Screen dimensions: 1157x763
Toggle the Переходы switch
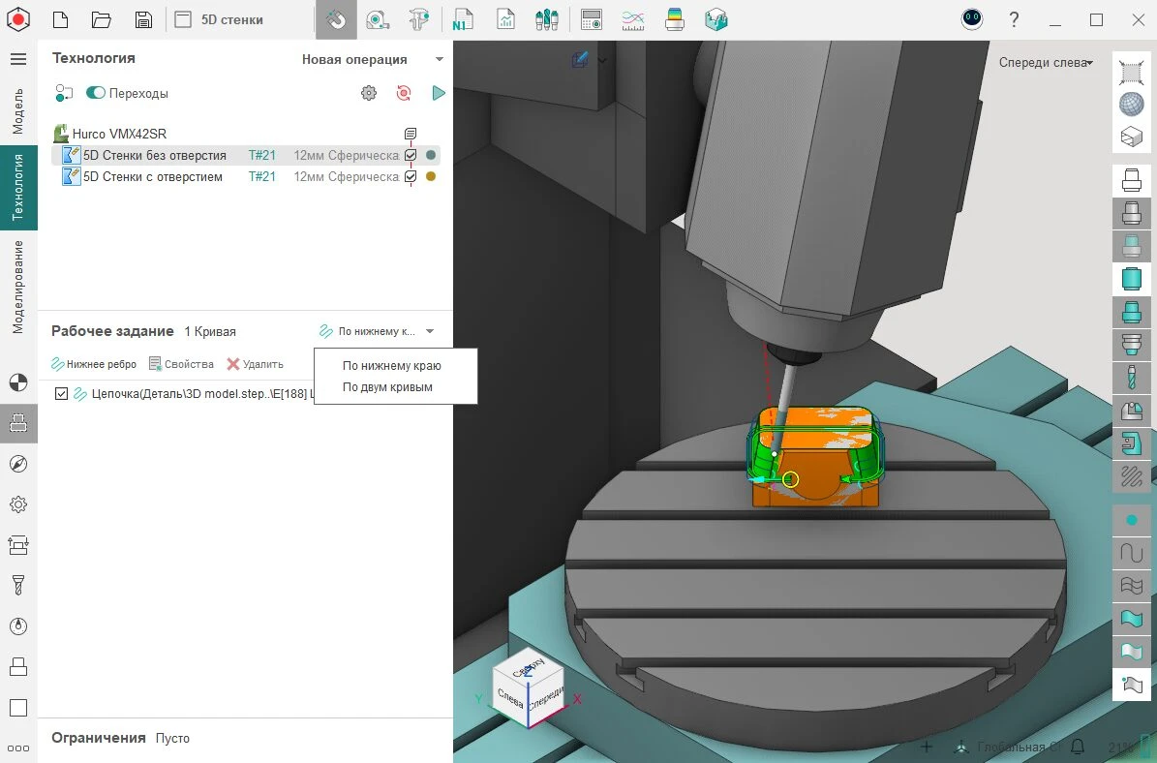coord(96,93)
